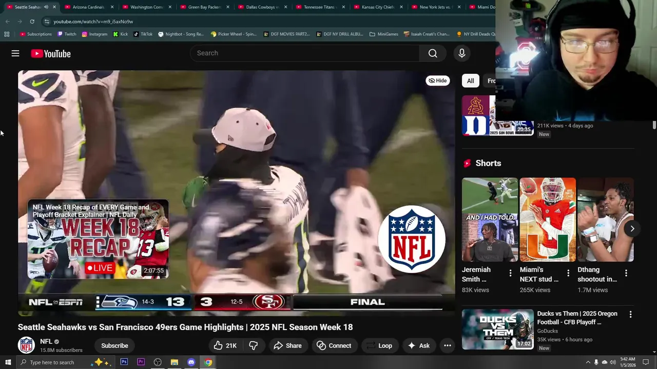Start voice search with the microphone icon
This screenshot has width=657, height=369.
tap(462, 53)
